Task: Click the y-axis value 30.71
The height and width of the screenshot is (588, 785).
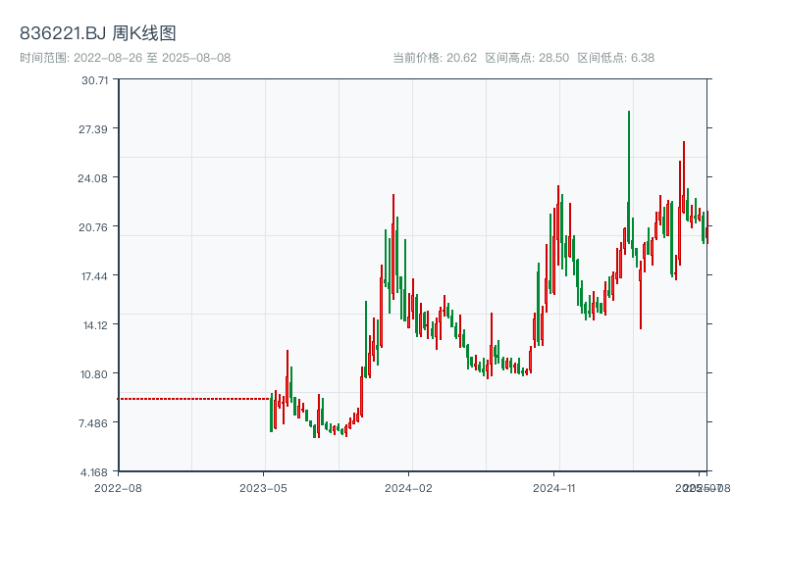Action: [x=94, y=80]
